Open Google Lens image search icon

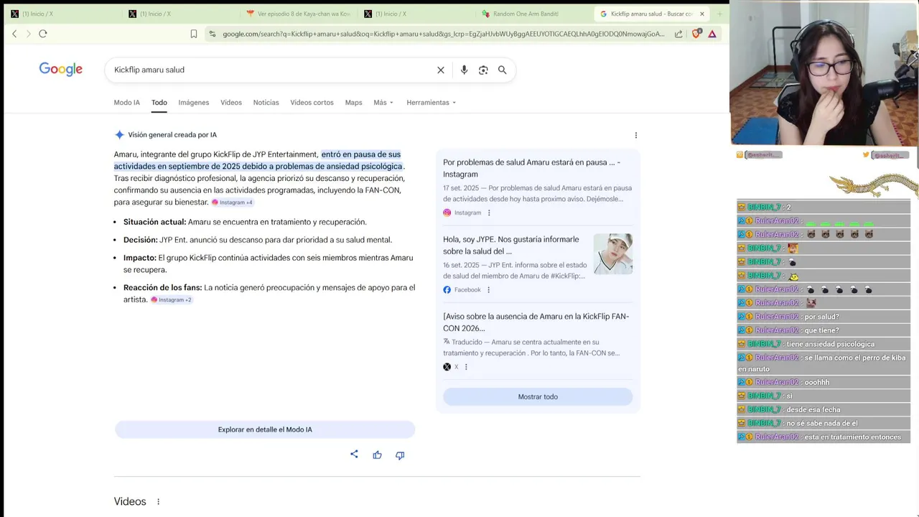[x=483, y=70]
